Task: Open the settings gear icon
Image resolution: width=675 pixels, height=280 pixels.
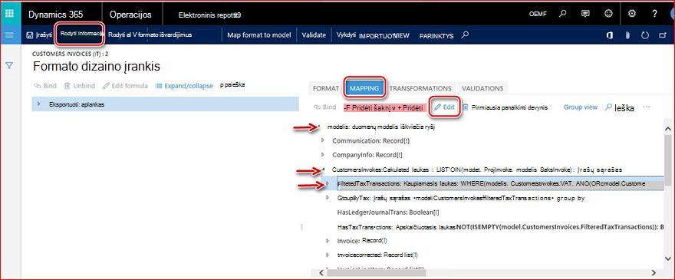Action: (631, 13)
